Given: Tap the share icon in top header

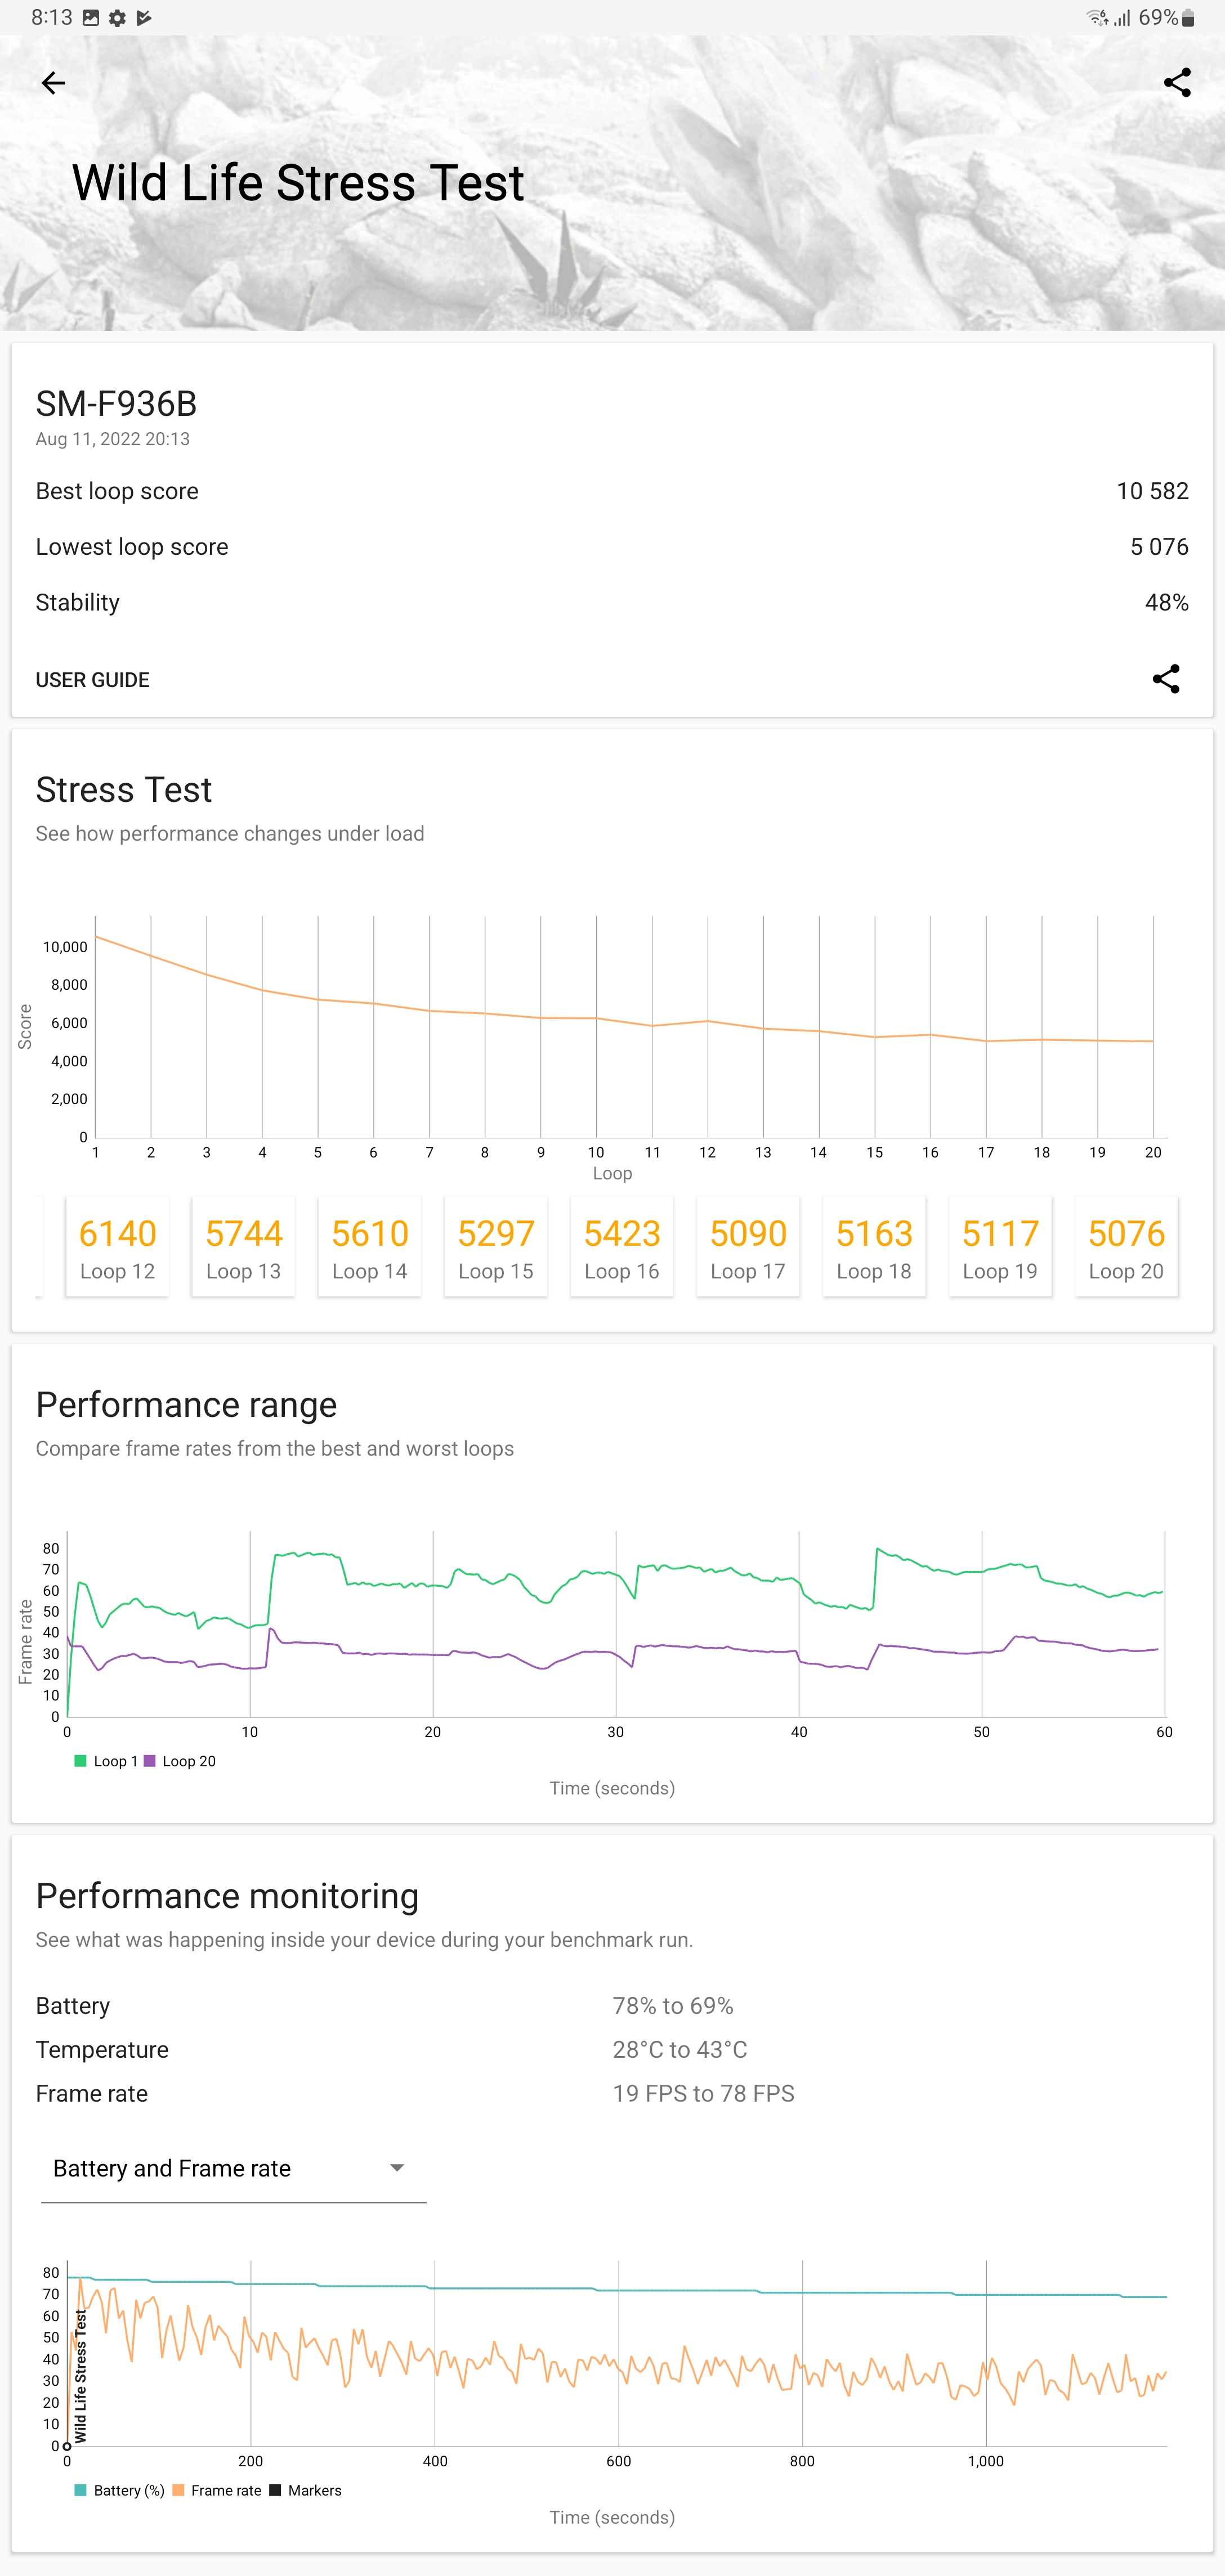Looking at the screenshot, I should 1177,83.
